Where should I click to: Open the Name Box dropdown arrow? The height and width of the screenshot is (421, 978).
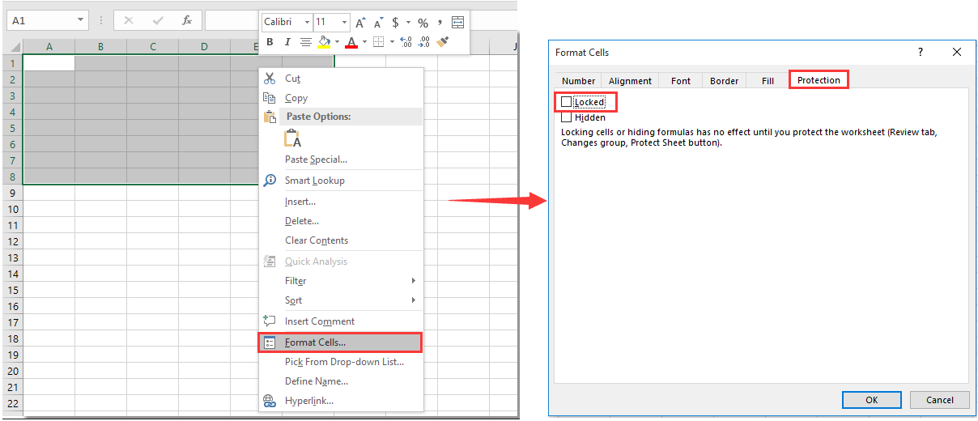click(80, 20)
